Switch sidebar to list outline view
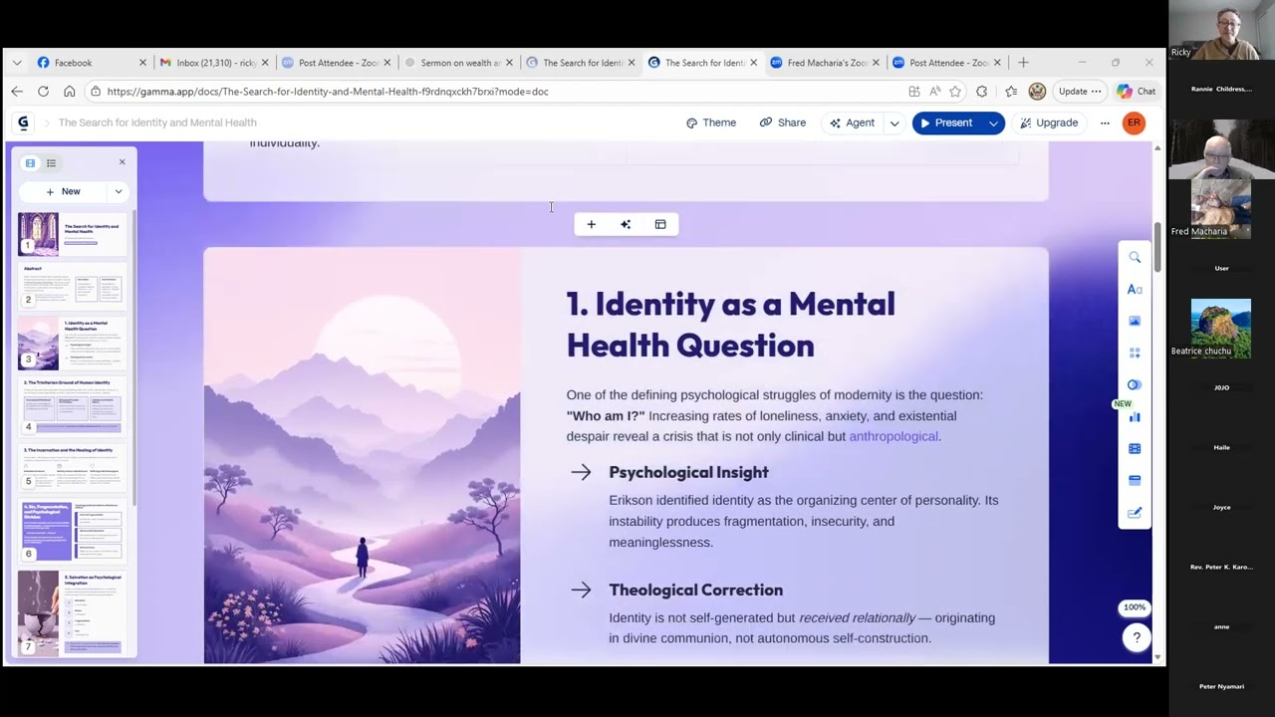This screenshot has height=717, width=1275. (51, 163)
